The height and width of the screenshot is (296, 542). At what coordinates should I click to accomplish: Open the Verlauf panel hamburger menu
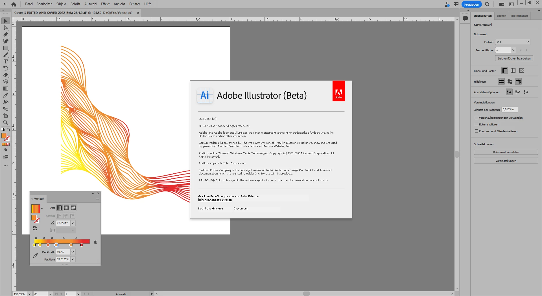point(97,199)
